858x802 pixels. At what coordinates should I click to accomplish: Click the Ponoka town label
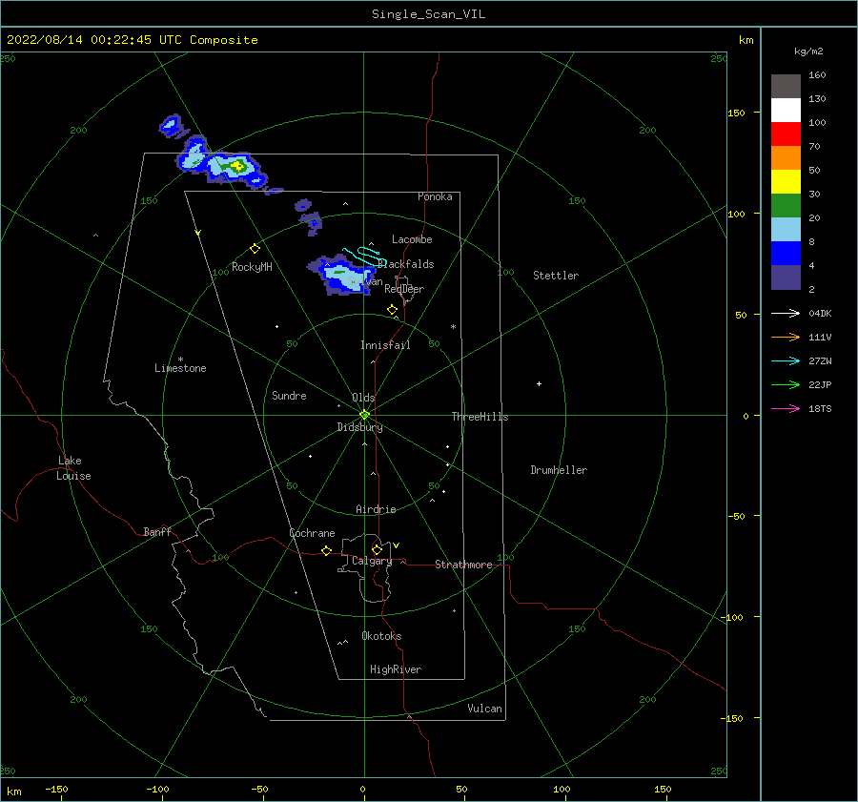(435, 196)
